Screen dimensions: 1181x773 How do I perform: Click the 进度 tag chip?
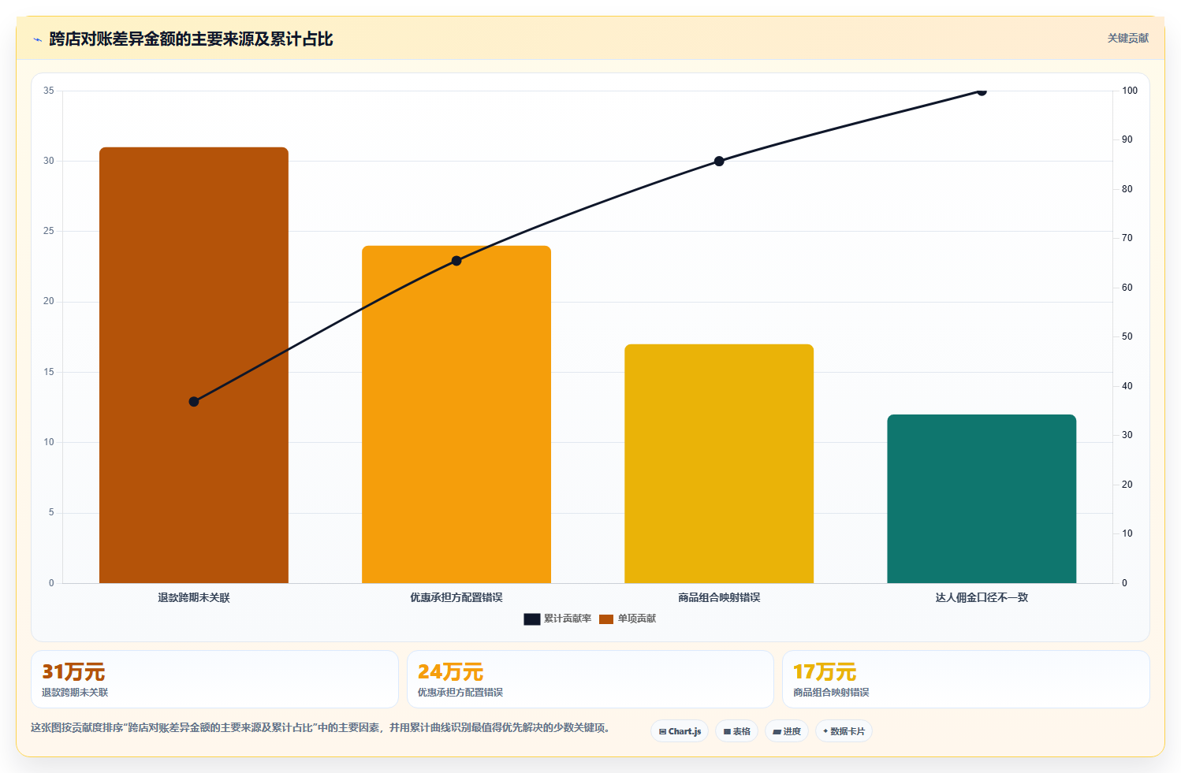tap(787, 731)
